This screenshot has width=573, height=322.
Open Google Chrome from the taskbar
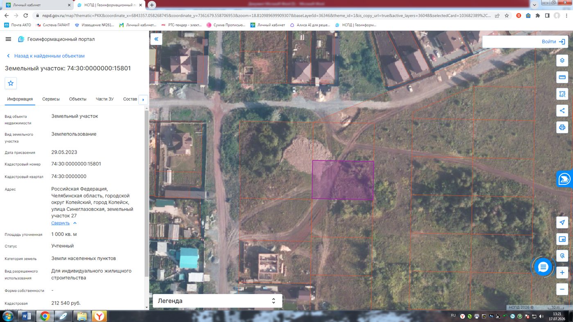[45, 316]
